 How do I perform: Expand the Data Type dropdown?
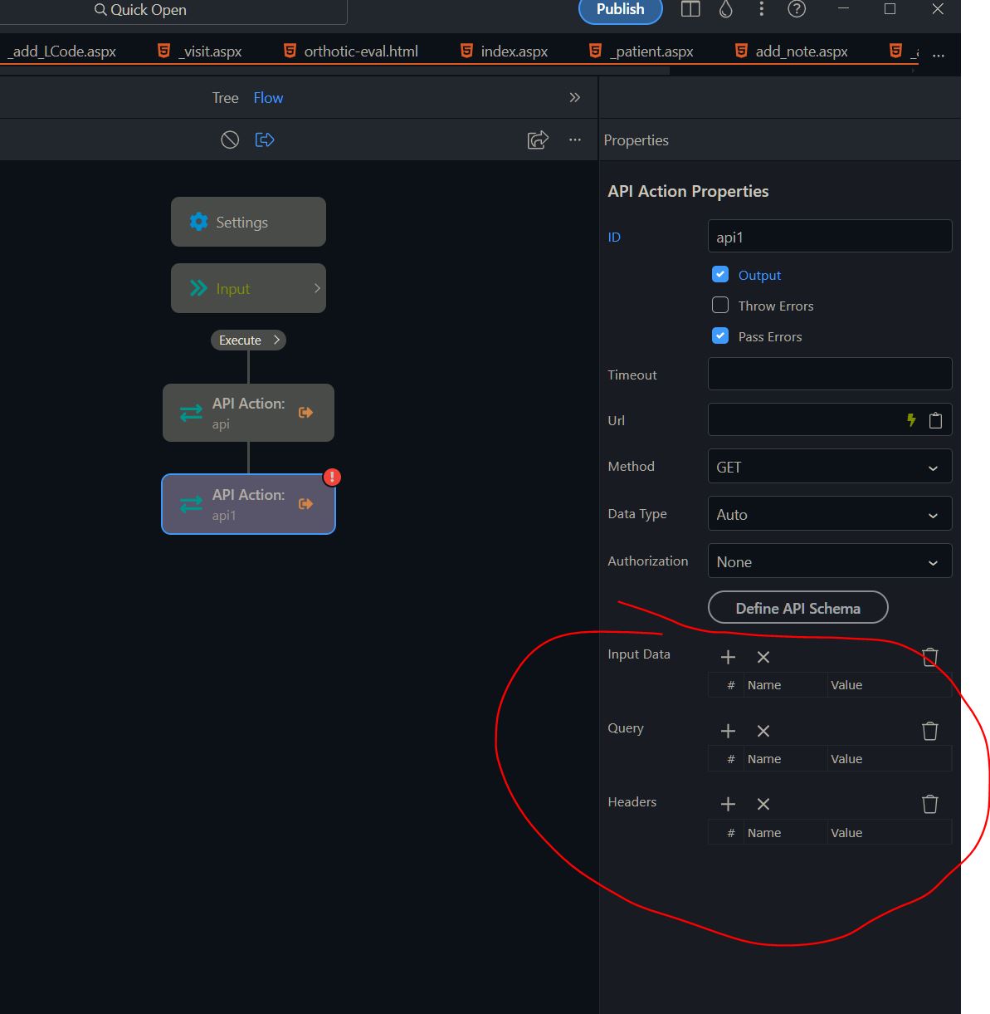tap(829, 515)
